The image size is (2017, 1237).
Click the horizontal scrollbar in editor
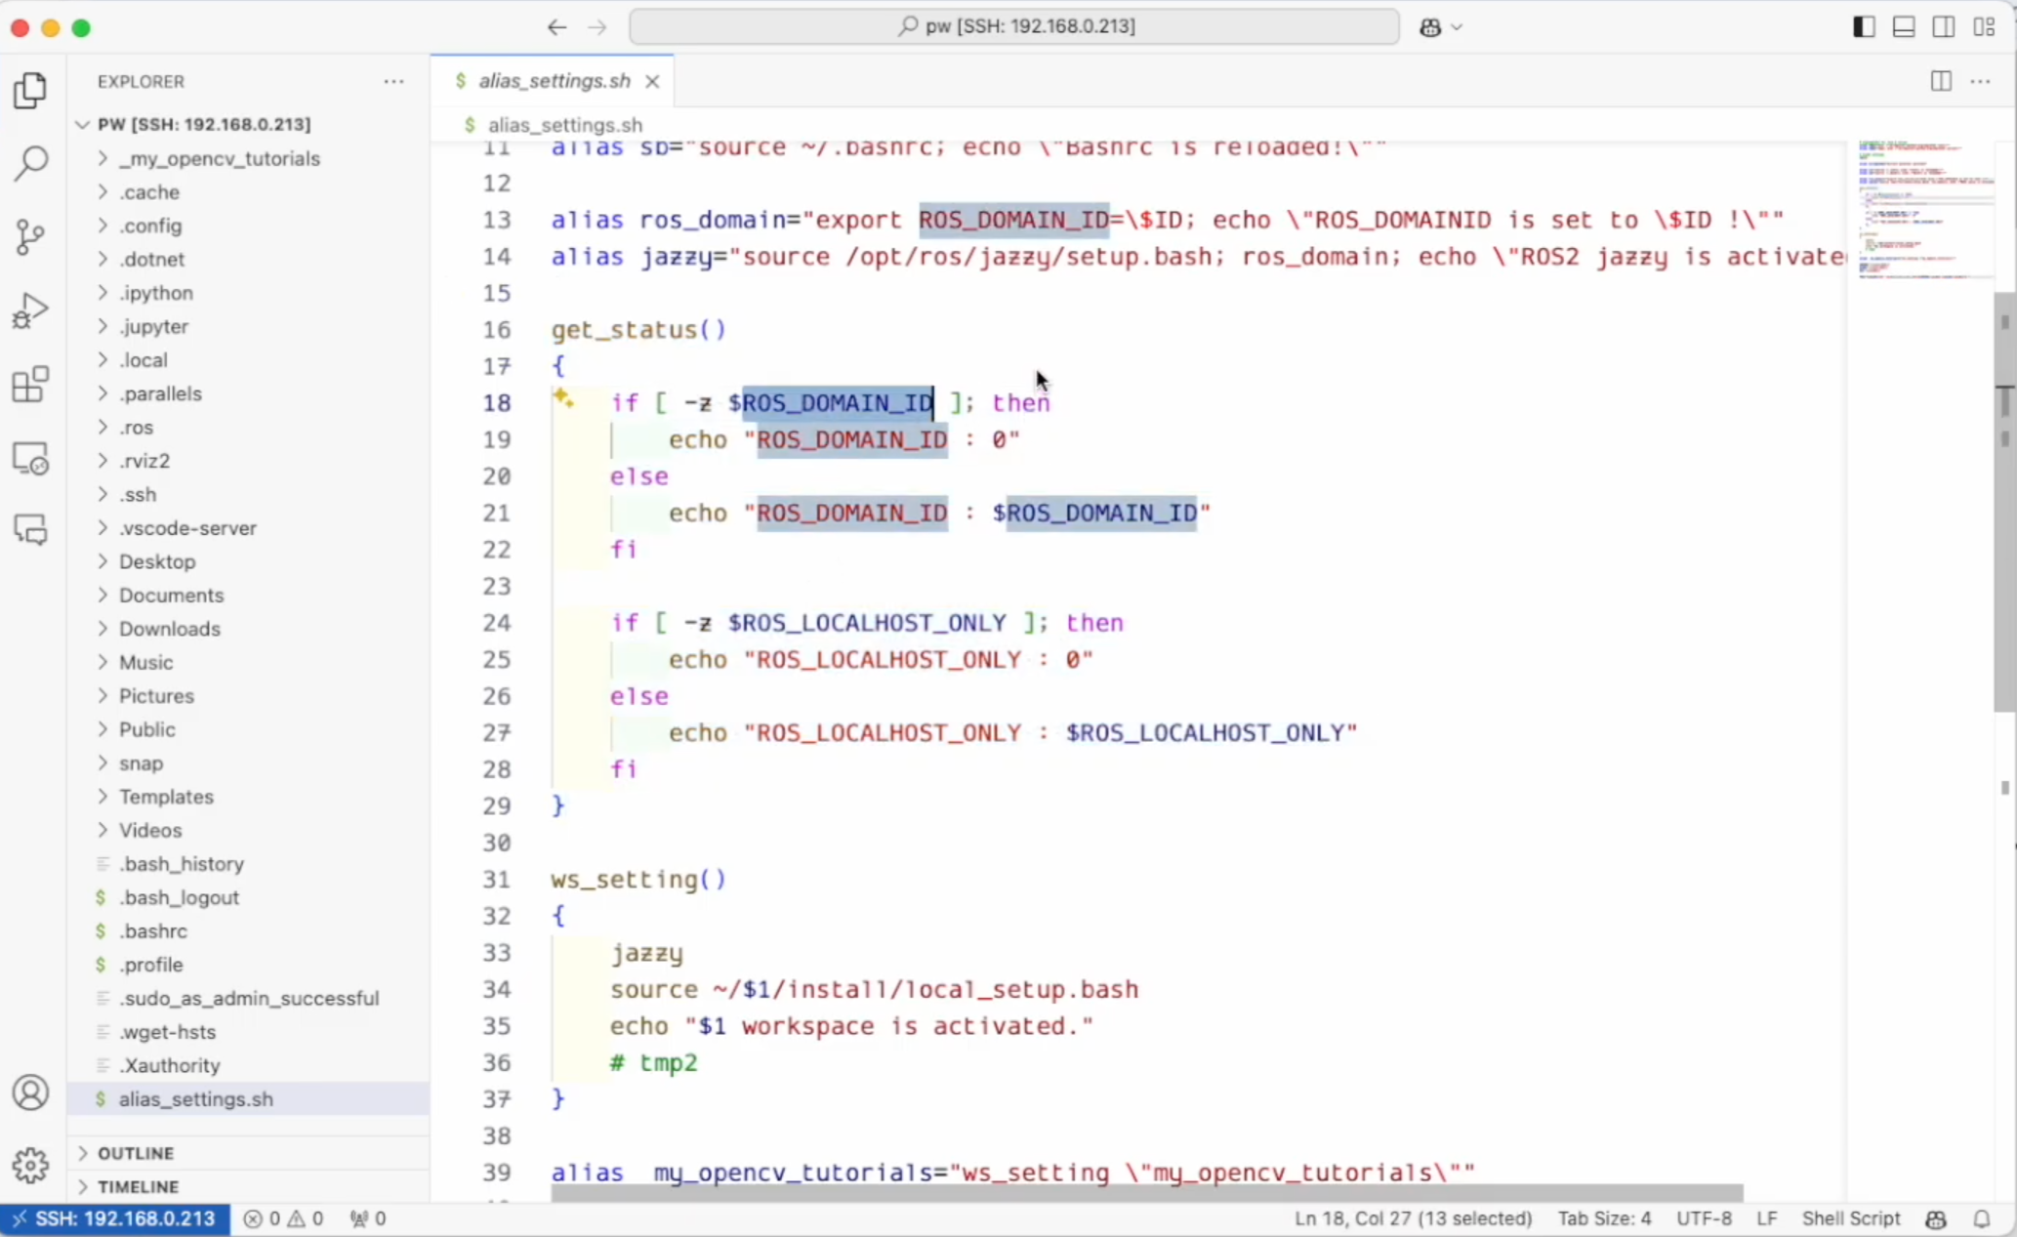[x=1146, y=1193]
